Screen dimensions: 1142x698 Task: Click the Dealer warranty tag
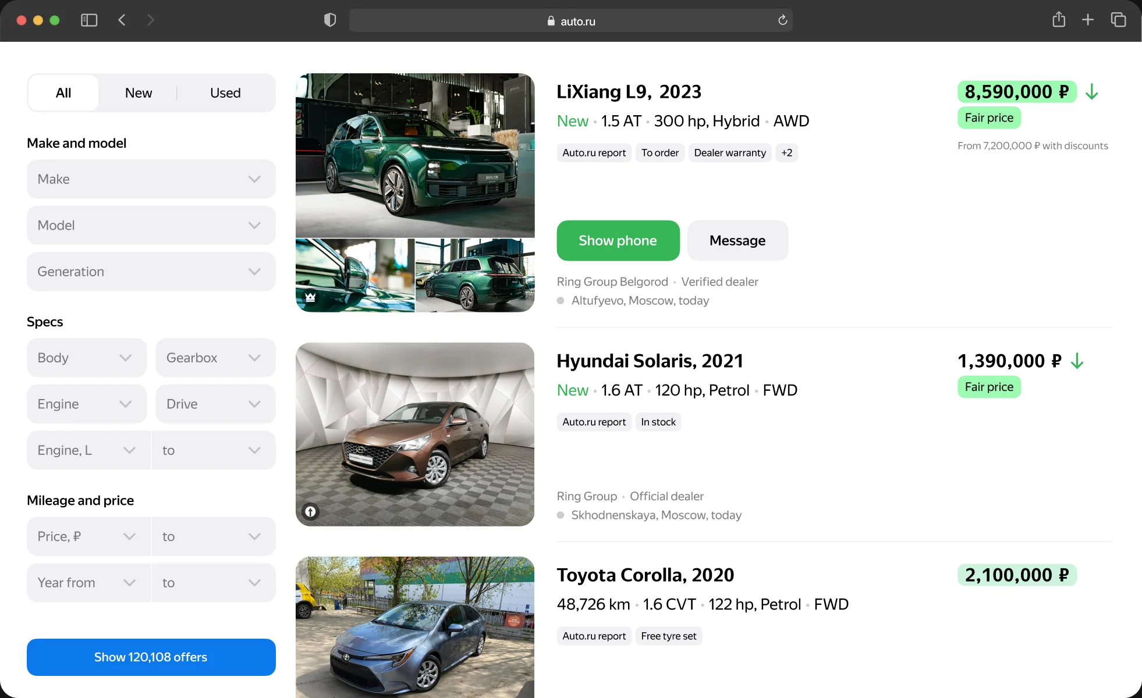tap(730, 153)
